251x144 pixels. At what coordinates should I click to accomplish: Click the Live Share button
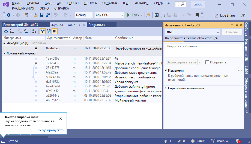(225, 16)
